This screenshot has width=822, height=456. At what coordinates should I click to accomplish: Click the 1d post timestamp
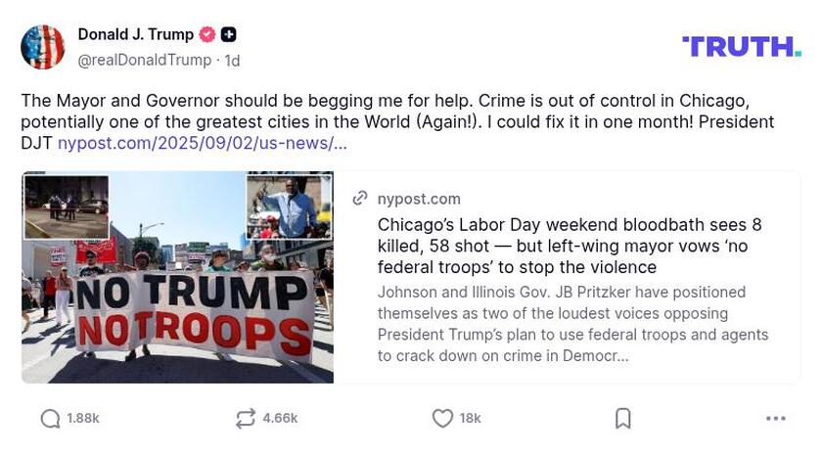(x=232, y=61)
